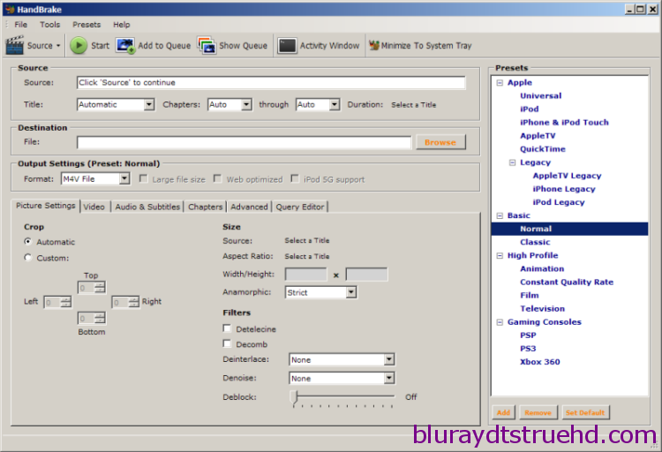Open the Title dropdown
The image size is (662, 452).
149,104
